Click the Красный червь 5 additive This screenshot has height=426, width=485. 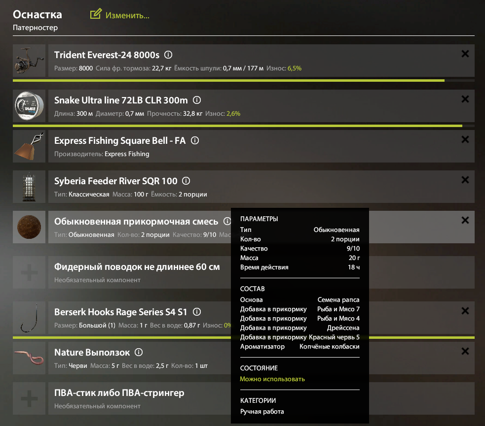pos(334,337)
